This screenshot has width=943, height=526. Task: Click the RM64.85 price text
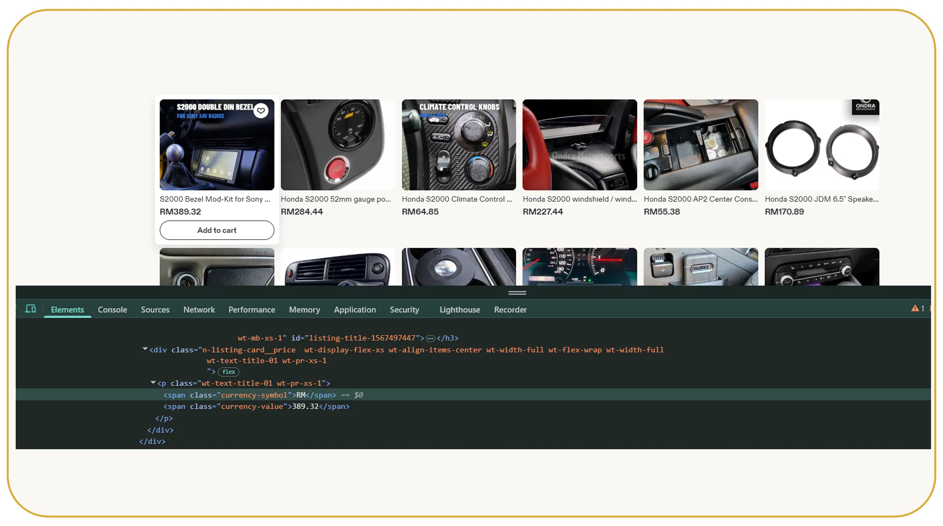click(x=420, y=212)
